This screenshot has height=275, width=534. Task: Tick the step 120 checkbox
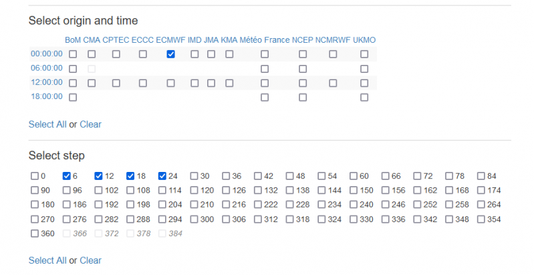[194, 191]
